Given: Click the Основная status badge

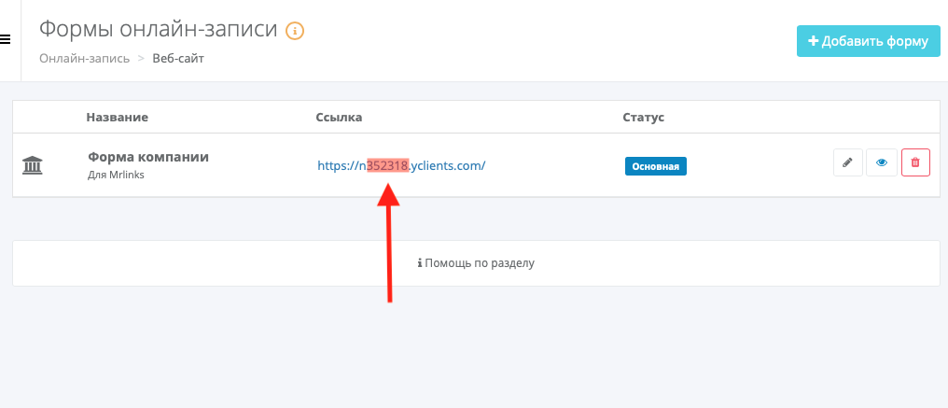Looking at the screenshot, I should pyautogui.click(x=656, y=166).
